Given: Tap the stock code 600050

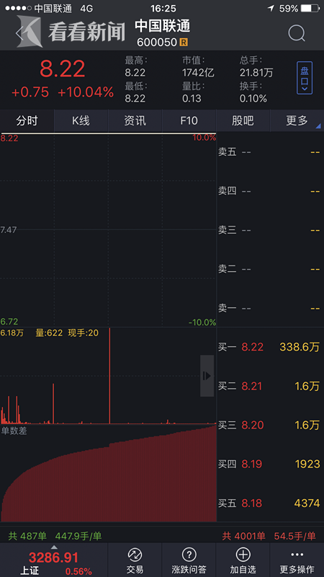Looking at the screenshot, I should [x=157, y=43].
